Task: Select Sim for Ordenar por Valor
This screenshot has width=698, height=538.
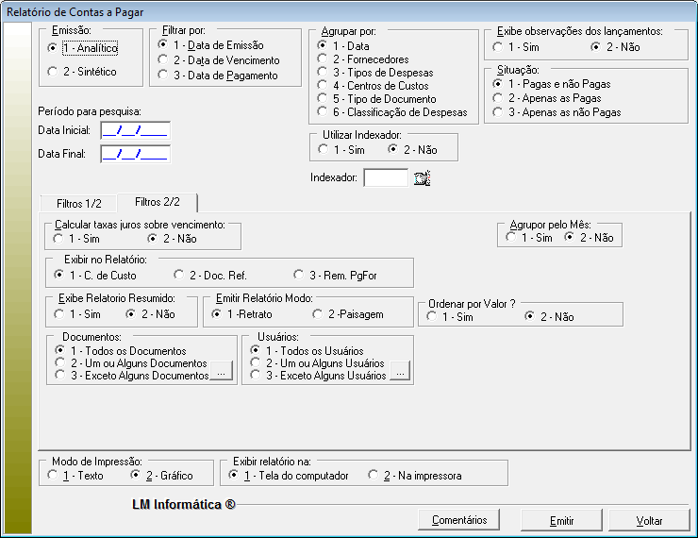Action: pos(434,317)
